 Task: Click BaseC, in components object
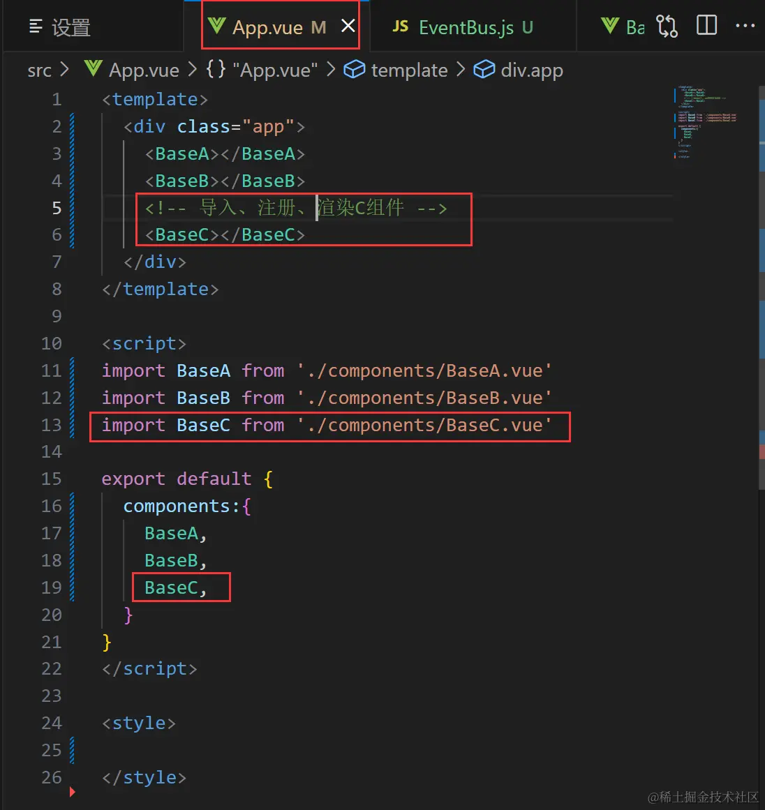176,587
